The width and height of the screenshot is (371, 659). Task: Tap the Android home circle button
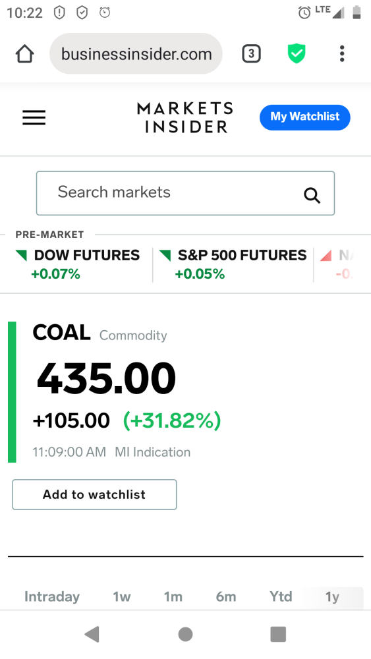coord(185,634)
